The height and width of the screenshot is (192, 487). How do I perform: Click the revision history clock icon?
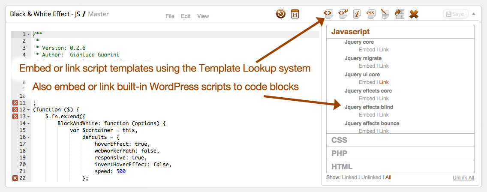click(x=281, y=14)
